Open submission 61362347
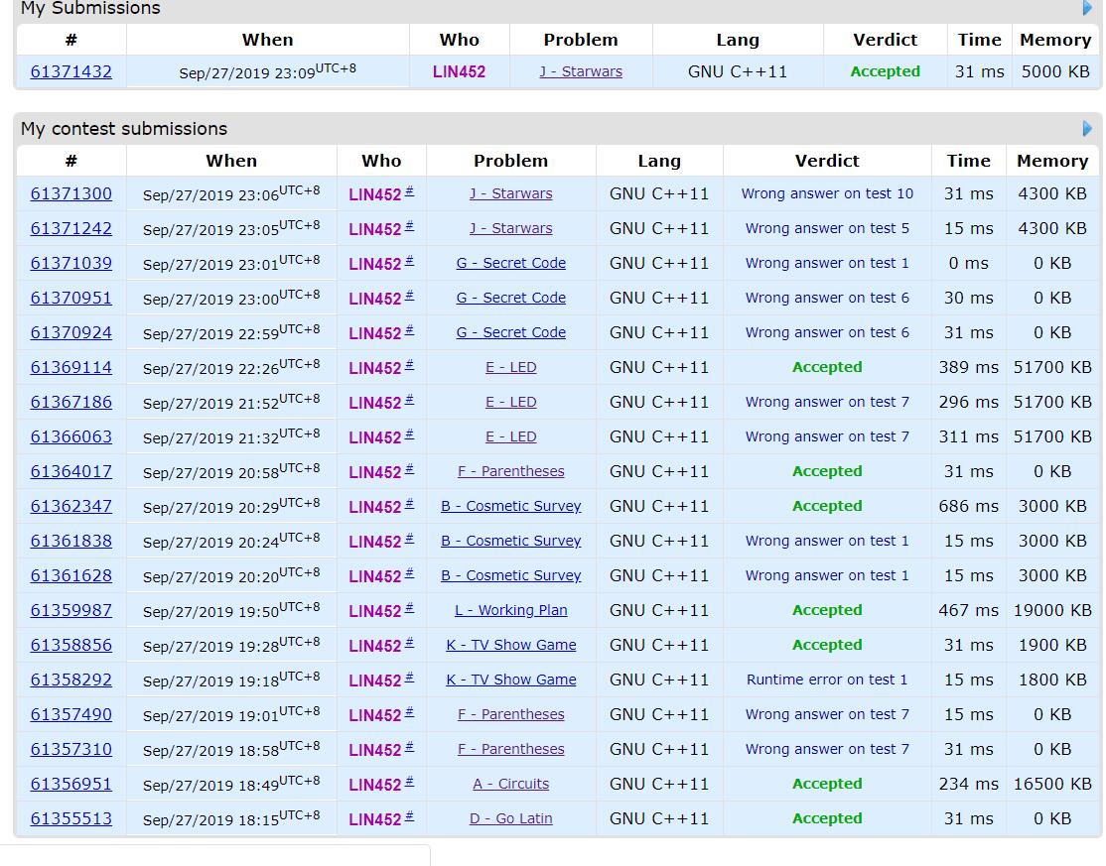The image size is (1106, 866). click(71, 506)
